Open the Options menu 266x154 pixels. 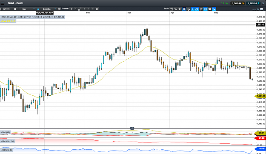coord(6,9)
